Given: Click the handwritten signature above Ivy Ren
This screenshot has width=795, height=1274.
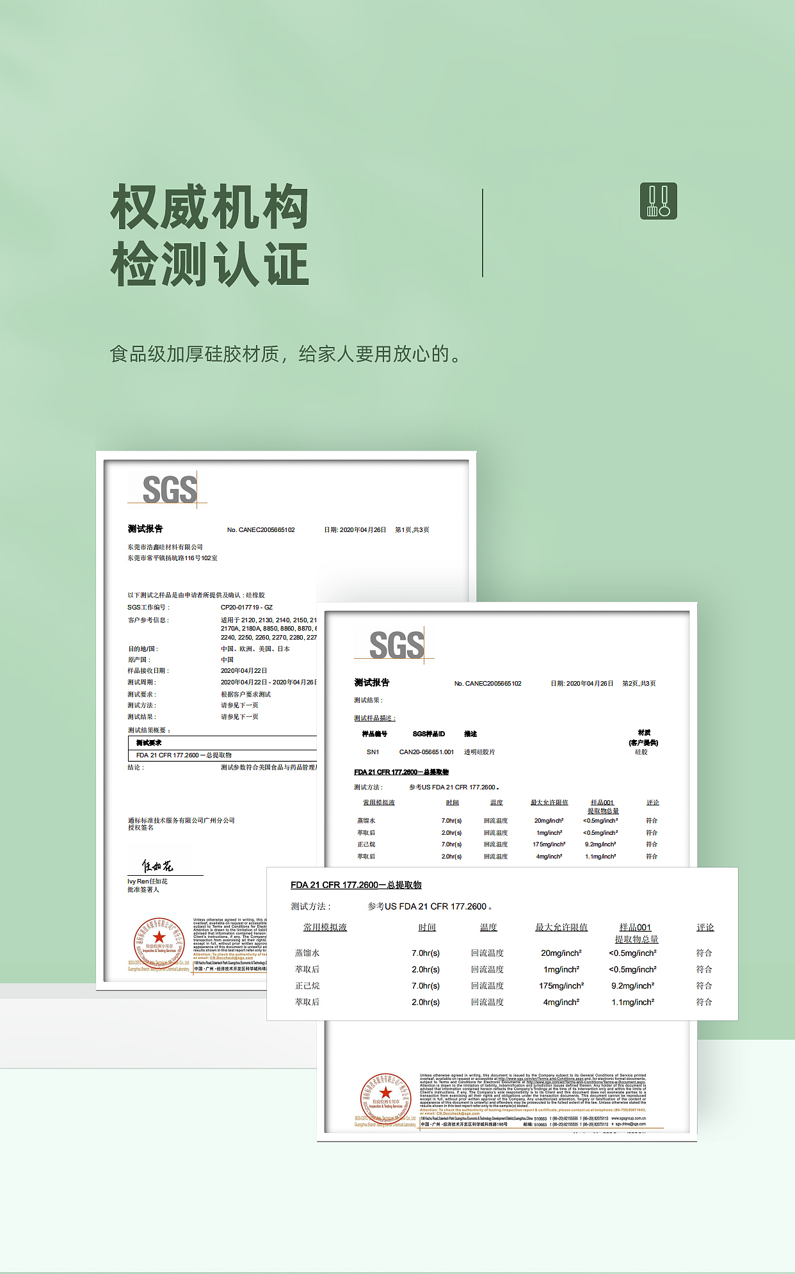Looking at the screenshot, I should click(x=157, y=866).
